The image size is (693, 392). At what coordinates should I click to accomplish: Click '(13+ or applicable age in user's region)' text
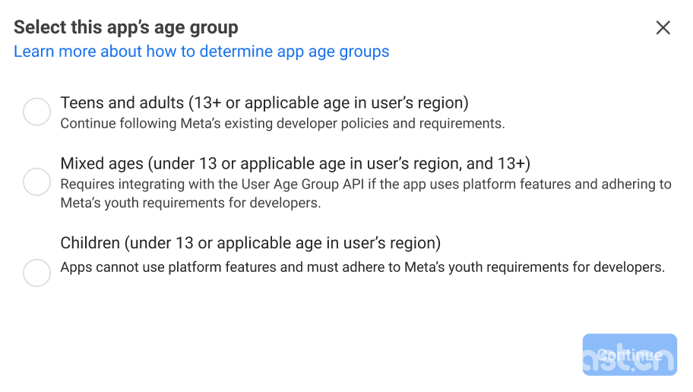point(328,103)
